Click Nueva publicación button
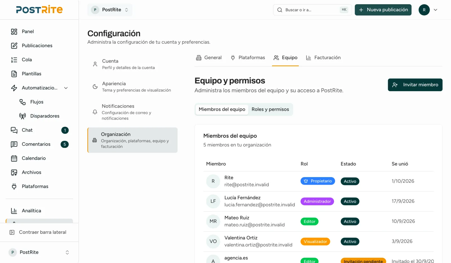The image size is (451, 263). click(383, 10)
